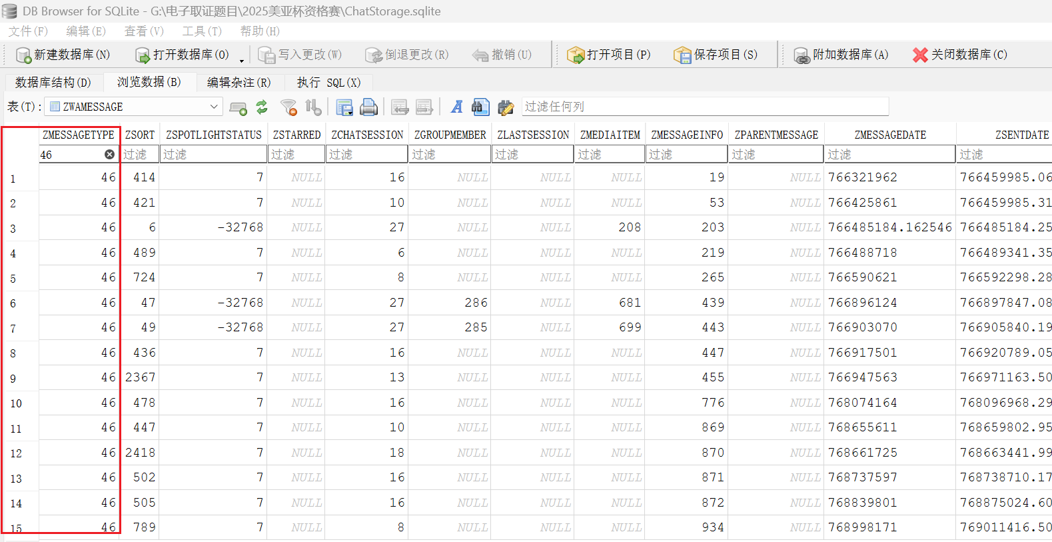
Task: Expand the ZWAMESSAGE table dropdown
Action: click(x=214, y=107)
